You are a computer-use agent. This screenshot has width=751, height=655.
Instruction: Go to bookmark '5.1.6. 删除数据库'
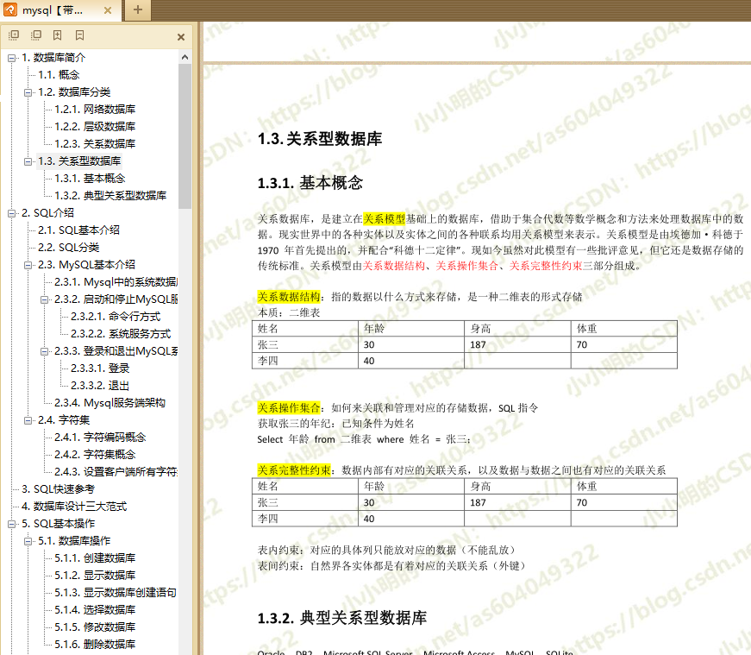click(95, 645)
